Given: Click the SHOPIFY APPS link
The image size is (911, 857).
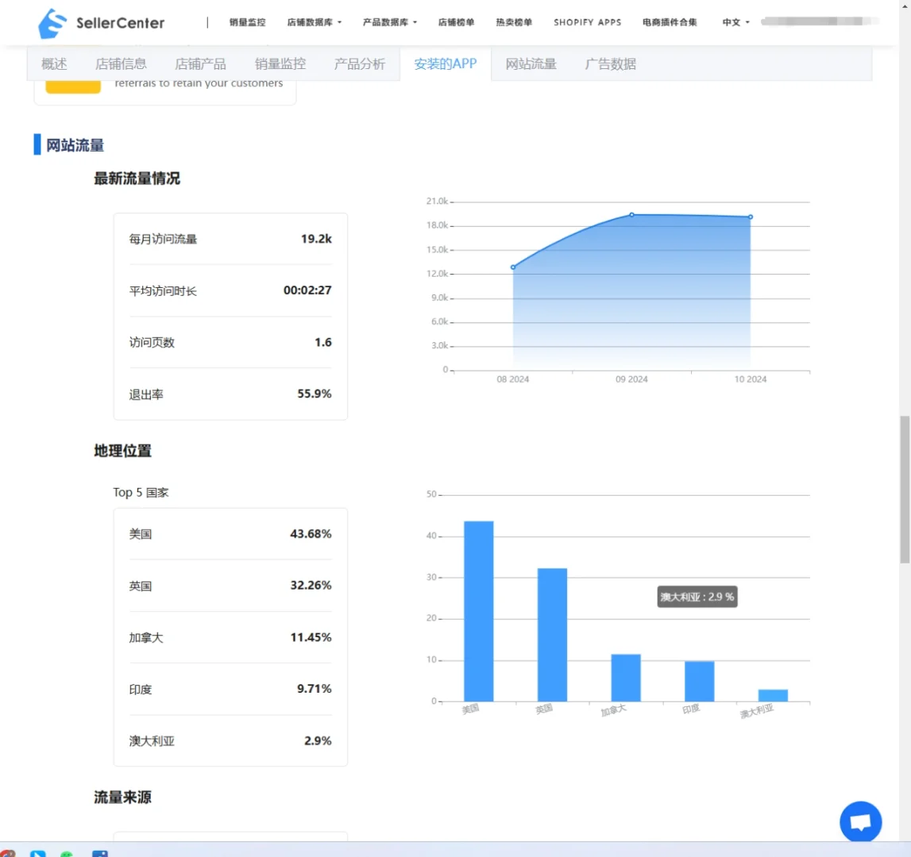Looking at the screenshot, I should (588, 22).
